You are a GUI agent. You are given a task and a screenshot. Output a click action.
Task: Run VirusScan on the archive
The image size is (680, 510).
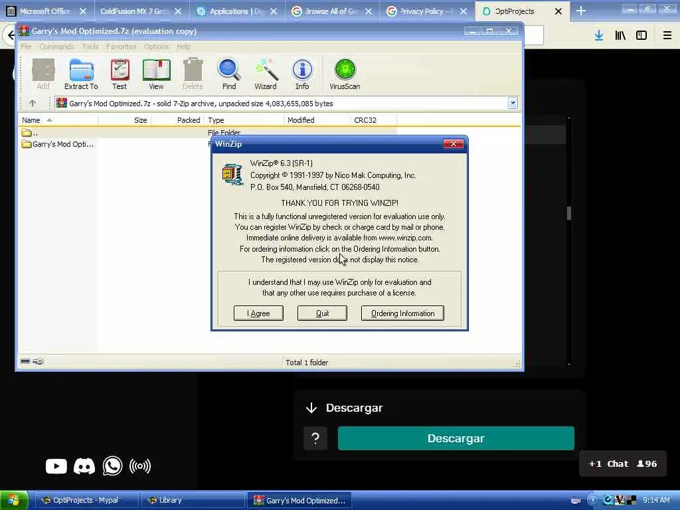[345, 74]
